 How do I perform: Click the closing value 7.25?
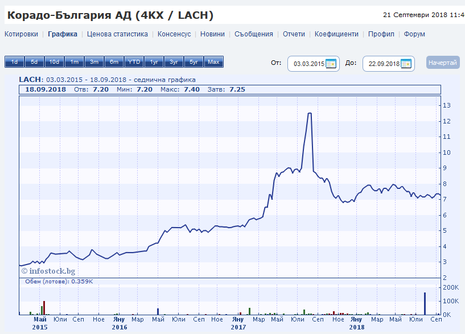tap(237, 89)
